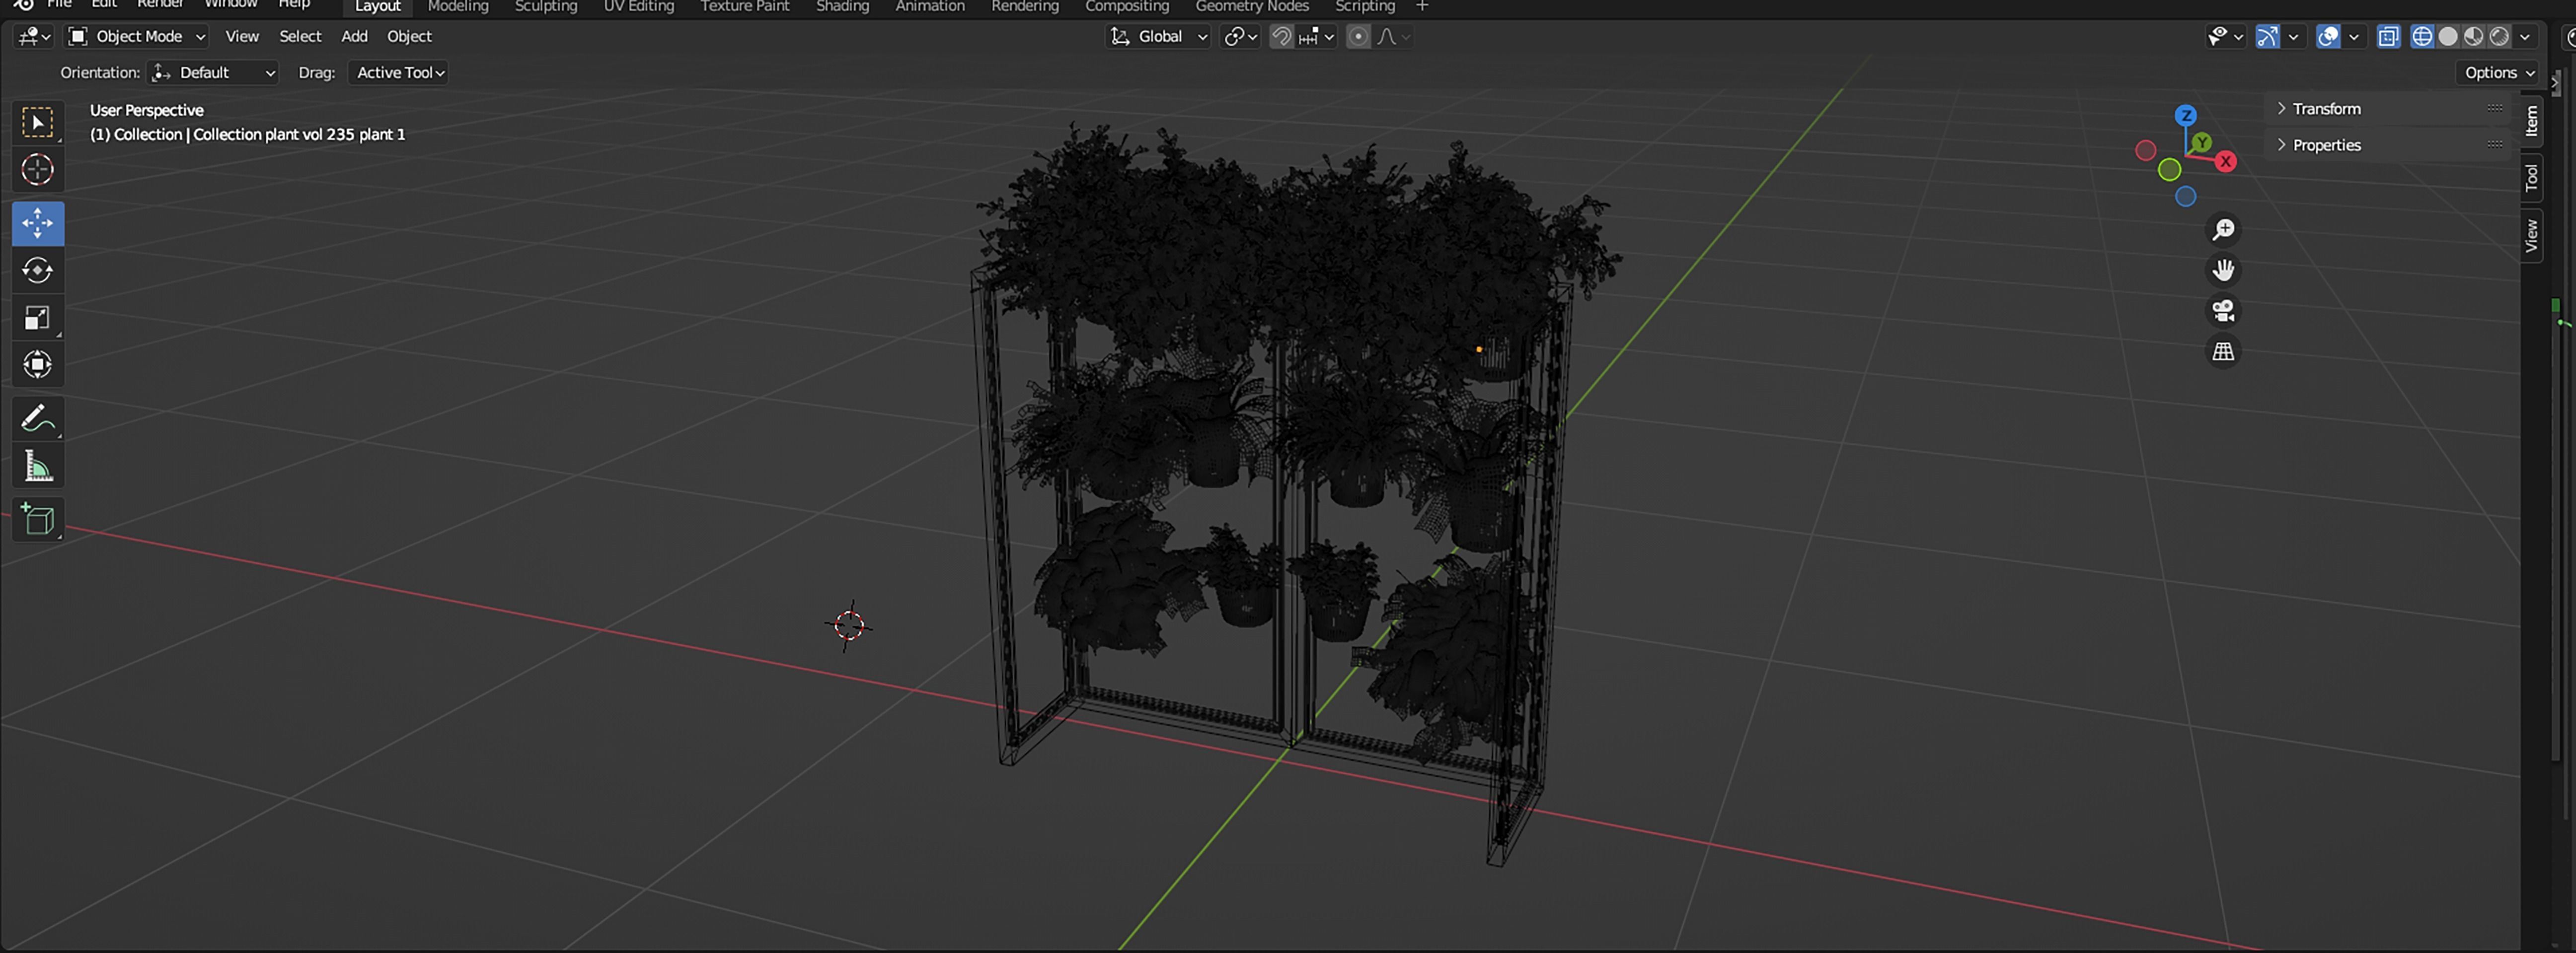The height and width of the screenshot is (953, 2576).
Task: Choose the Add Cube tool
Action: click(x=38, y=520)
